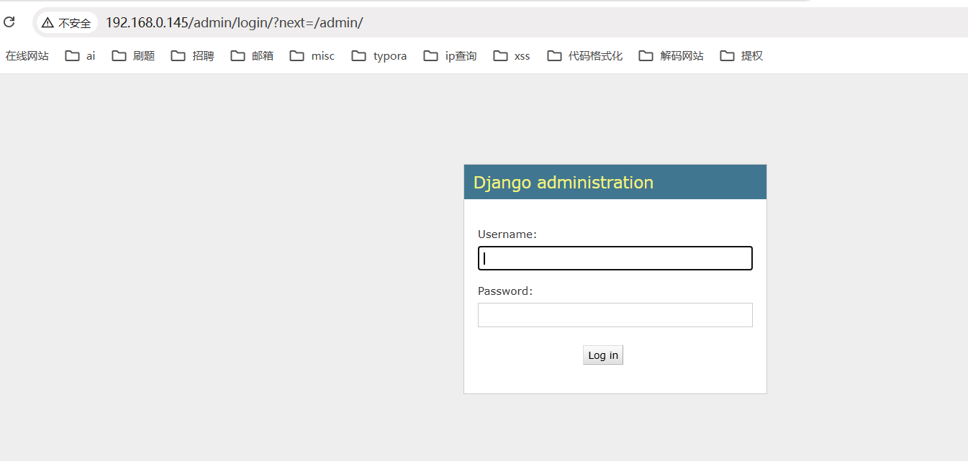Screen dimensions: 968x461
Task: Open the 提权 bookmark folder
Action: pos(741,56)
